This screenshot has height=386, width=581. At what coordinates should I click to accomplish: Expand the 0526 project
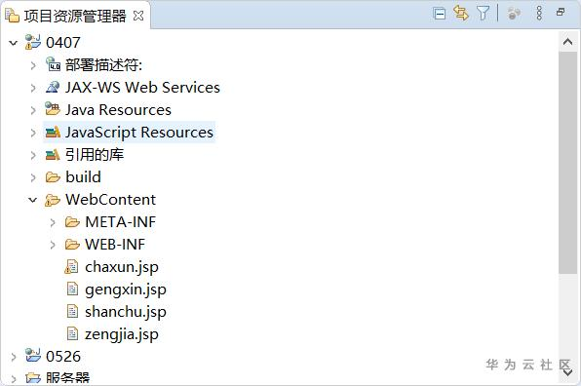tap(14, 357)
